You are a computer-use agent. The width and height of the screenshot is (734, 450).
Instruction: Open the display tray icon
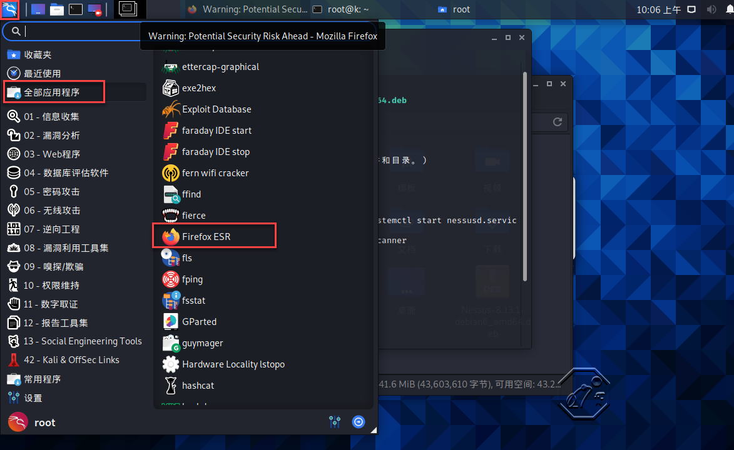tap(691, 9)
